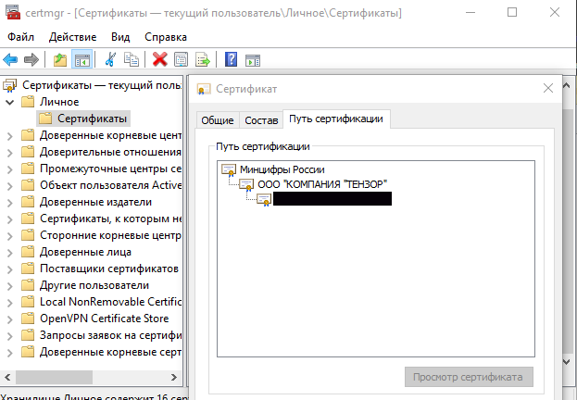Select the Путь сертификации tab
577x400 pixels.
coord(336,119)
